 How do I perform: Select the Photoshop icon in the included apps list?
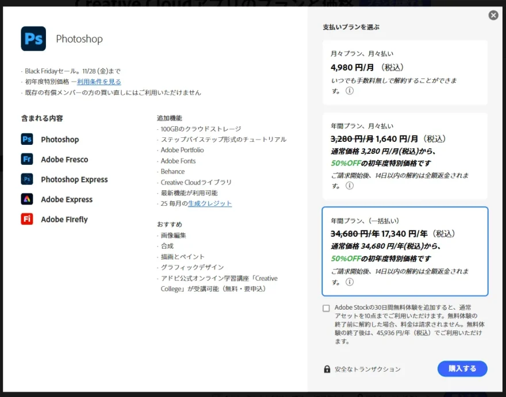click(27, 139)
